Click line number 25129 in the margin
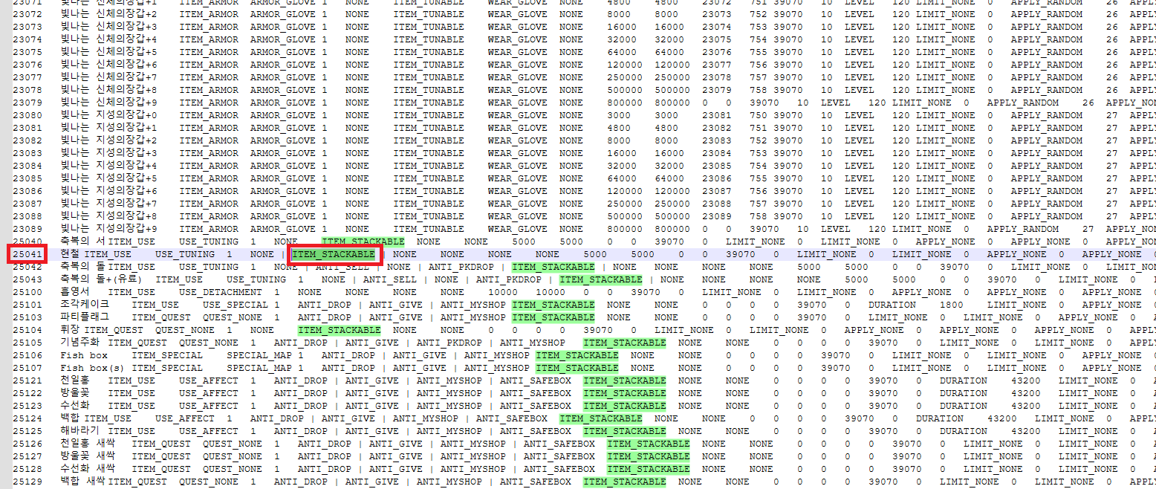 click(x=28, y=482)
